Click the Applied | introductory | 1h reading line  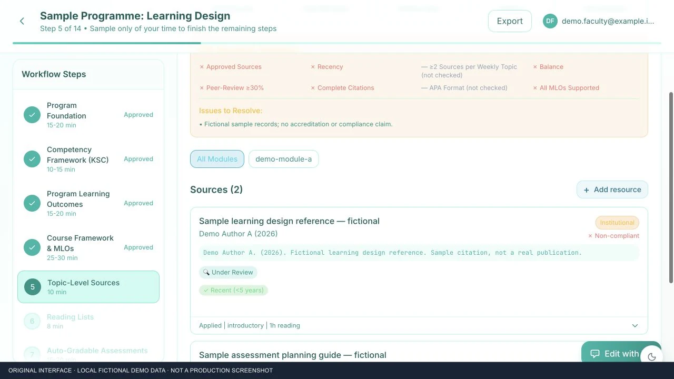tap(250, 325)
